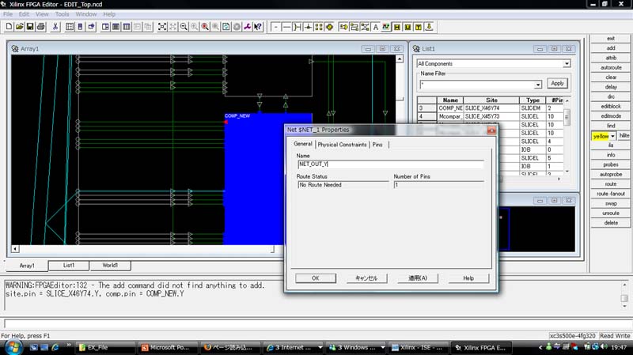The width and height of the screenshot is (633, 355).
Task: Click the Array1 vertical scrollbar up arrow
Action: (400, 59)
